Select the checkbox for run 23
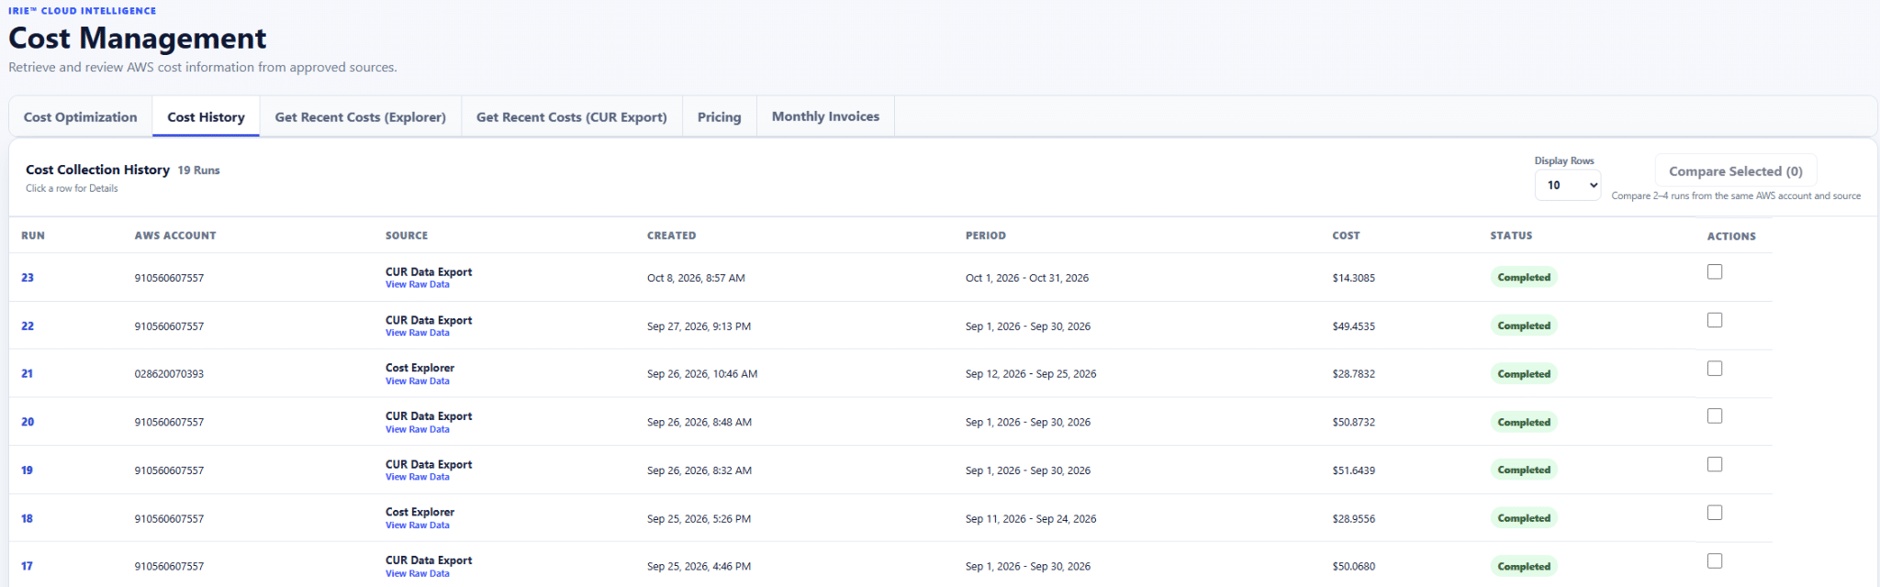The height and width of the screenshot is (587, 1880). tap(1714, 271)
